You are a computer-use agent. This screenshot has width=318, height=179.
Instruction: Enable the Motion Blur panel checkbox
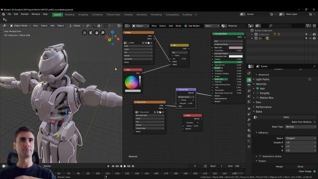tap(257, 98)
